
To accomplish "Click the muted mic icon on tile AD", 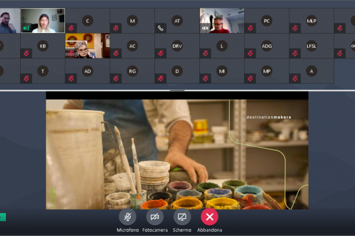I will tap(71, 78).
